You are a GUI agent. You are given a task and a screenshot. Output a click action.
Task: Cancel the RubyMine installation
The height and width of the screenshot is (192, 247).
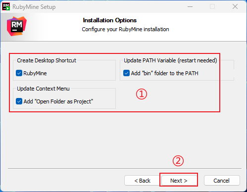pos(222,181)
